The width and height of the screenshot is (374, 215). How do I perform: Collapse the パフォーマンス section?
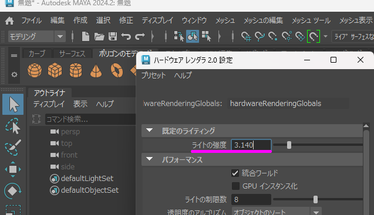150,159
